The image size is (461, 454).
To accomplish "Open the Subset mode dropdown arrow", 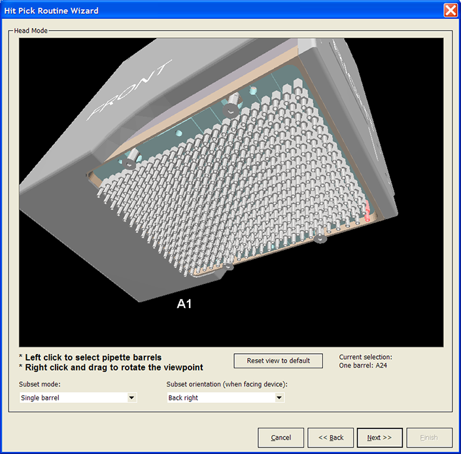I will point(131,398).
